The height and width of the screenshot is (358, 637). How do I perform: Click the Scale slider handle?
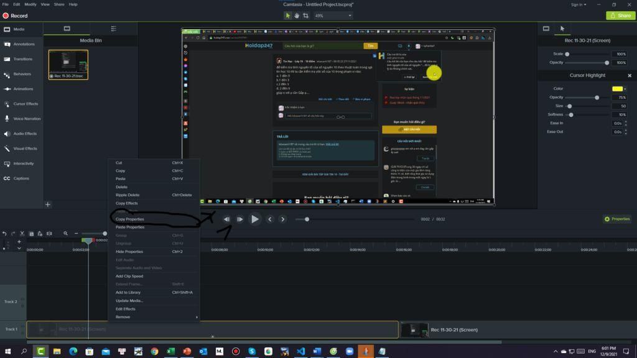[567, 54]
